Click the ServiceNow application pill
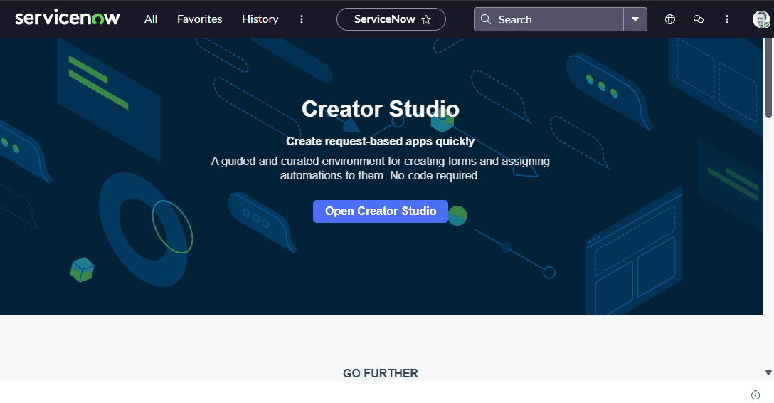 coord(391,19)
